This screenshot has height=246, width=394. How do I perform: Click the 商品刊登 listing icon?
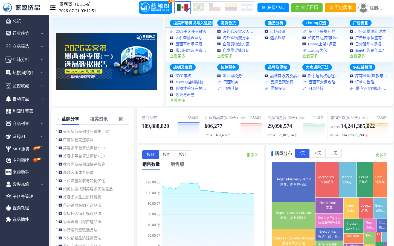pyautogui.click(x=8, y=124)
